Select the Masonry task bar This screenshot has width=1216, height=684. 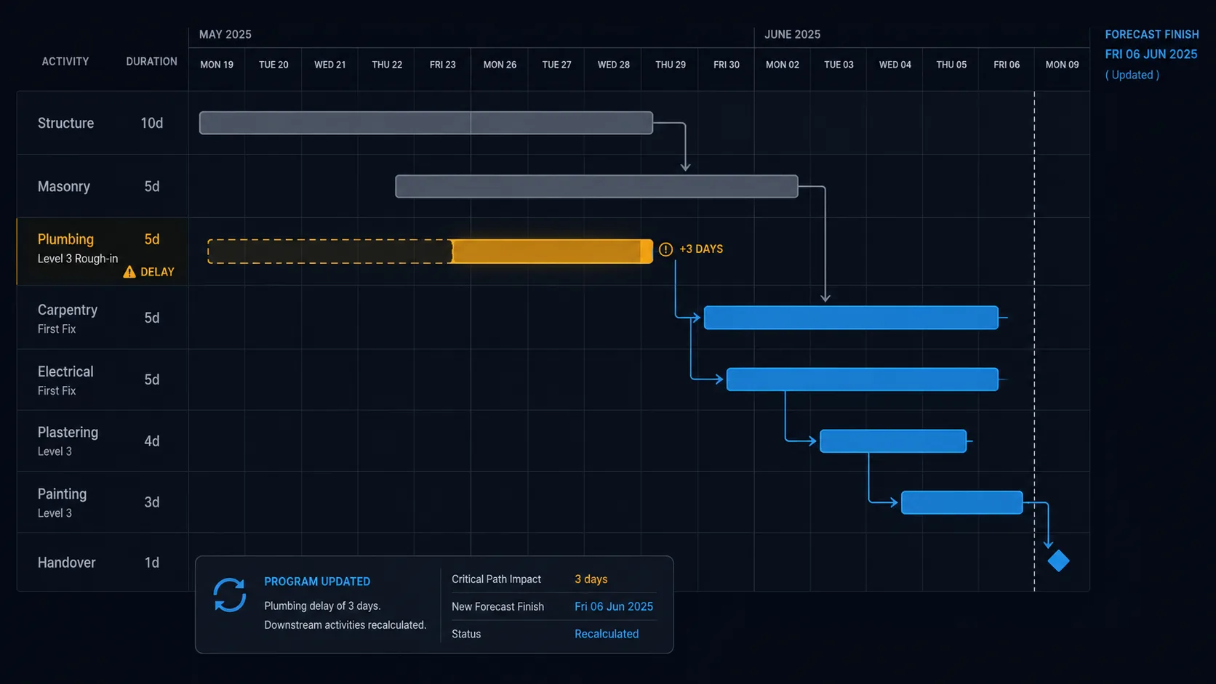(596, 186)
